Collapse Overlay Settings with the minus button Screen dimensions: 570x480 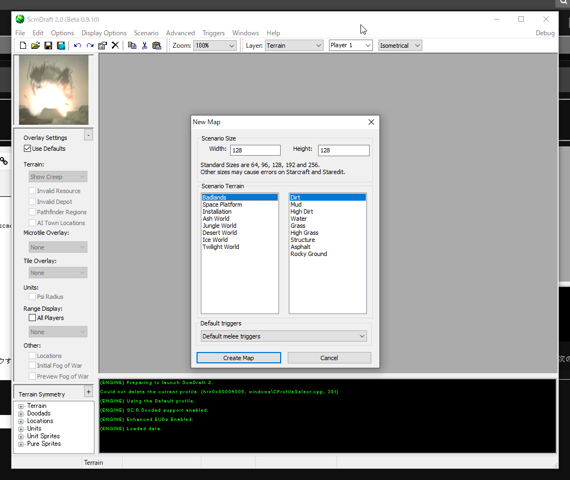[x=88, y=135]
